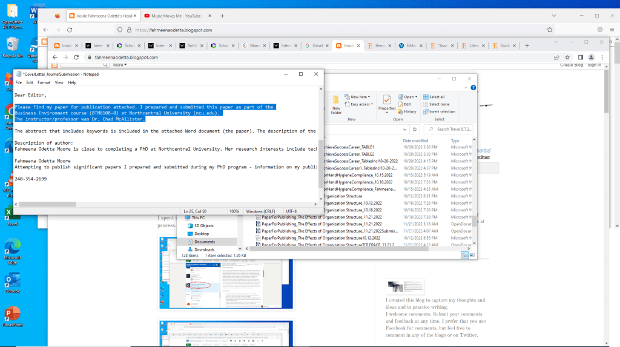Switch Explorer to details view layout
Image resolution: width=620 pixels, height=347 pixels.
(x=465, y=256)
